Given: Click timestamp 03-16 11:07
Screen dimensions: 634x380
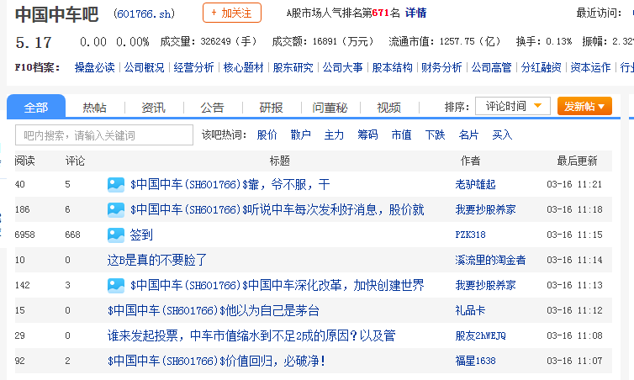Looking at the screenshot, I should [x=574, y=361].
